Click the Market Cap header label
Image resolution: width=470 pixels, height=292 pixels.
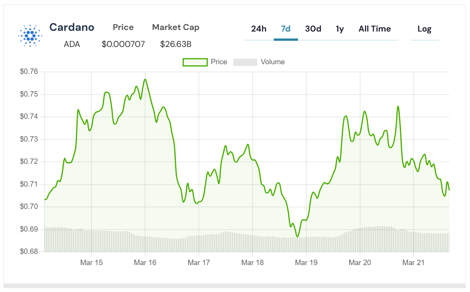click(176, 27)
